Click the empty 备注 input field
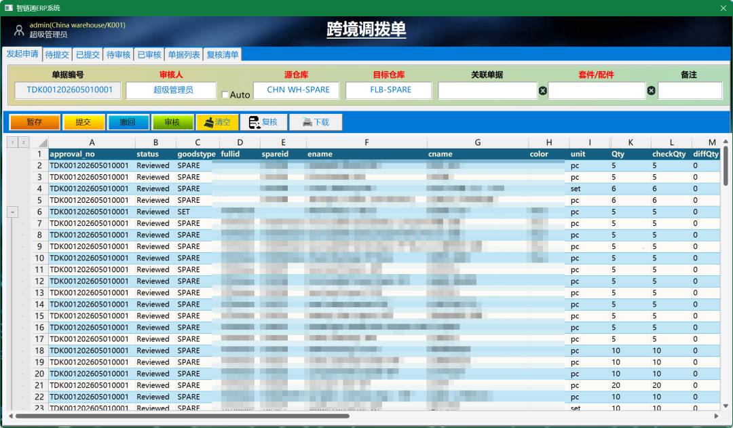 (690, 91)
